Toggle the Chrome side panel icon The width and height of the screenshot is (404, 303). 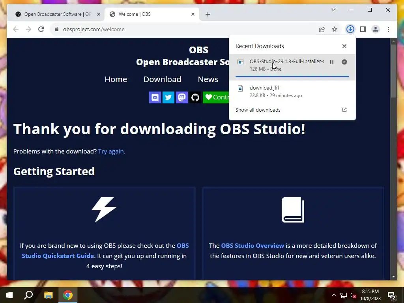(x=363, y=29)
